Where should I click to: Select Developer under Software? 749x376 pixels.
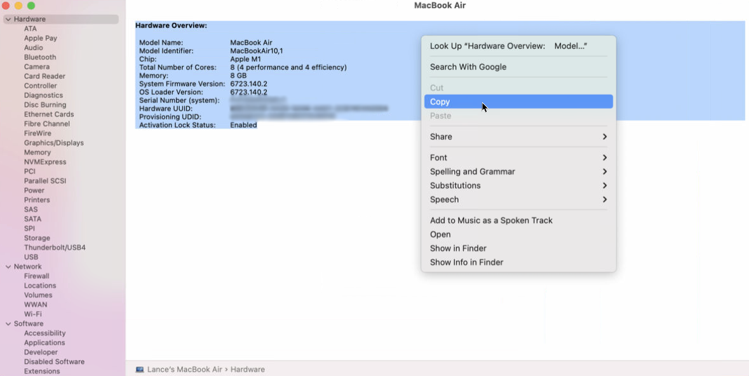pos(41,352)
